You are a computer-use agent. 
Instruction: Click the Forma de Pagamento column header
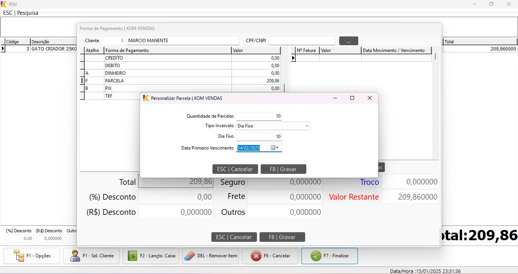[167, 50]
